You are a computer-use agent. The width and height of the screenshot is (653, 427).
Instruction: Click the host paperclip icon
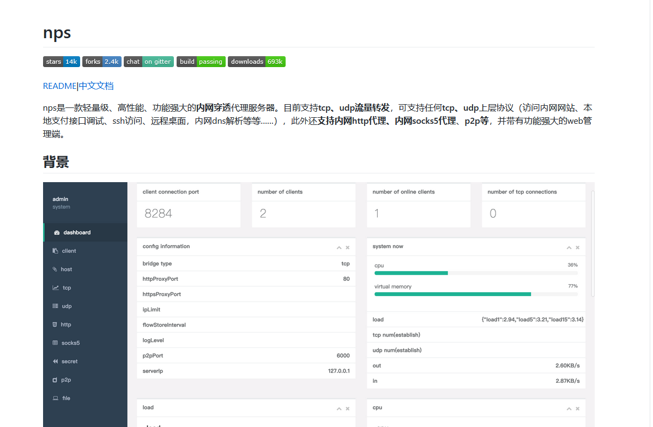pos(55,269)
